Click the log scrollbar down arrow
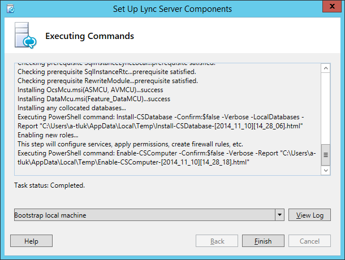 tap(326, 170)
